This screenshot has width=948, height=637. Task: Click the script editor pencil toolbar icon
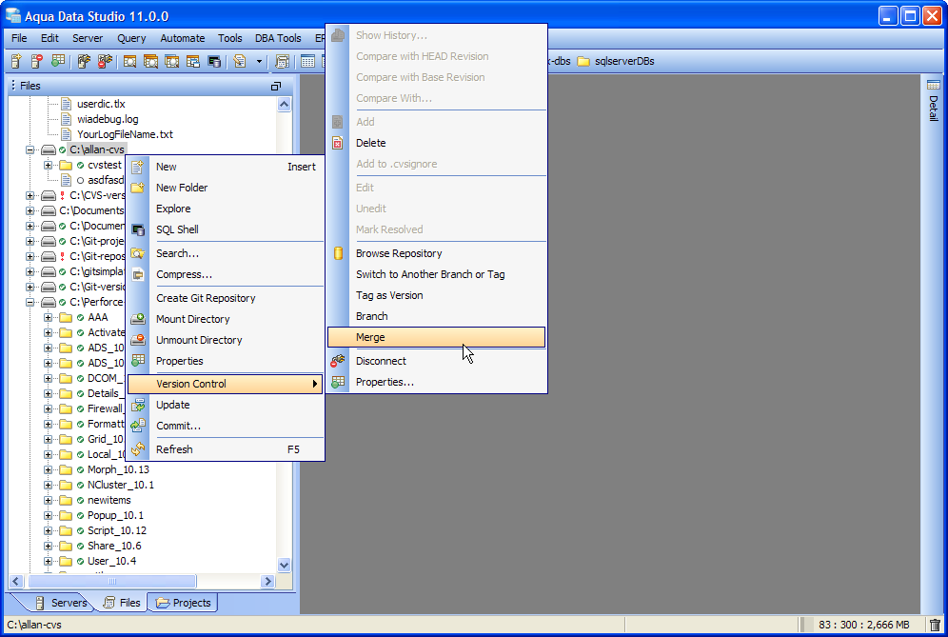click(240, 61)
